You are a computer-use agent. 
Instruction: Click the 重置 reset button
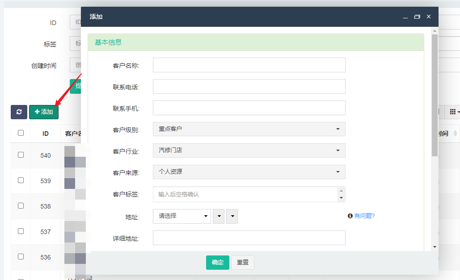(x=243, y=263)
